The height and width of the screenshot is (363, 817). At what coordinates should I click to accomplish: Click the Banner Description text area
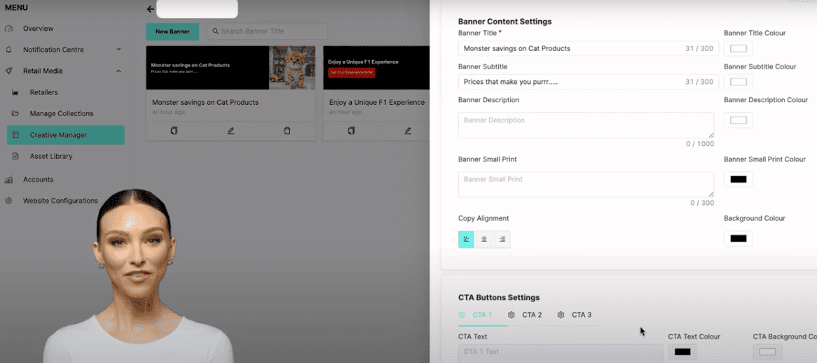[586, 125]
